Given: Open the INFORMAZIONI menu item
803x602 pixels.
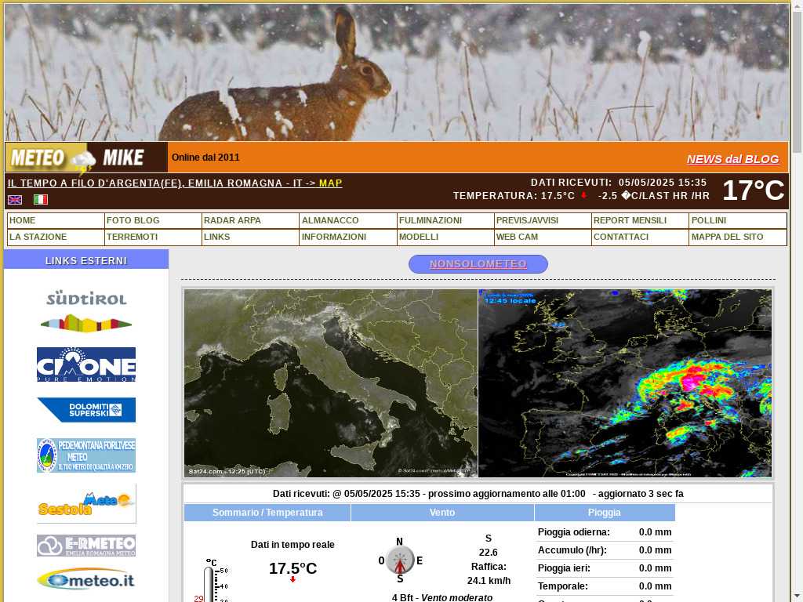Looking at the screenshot, I should (348, 237).
